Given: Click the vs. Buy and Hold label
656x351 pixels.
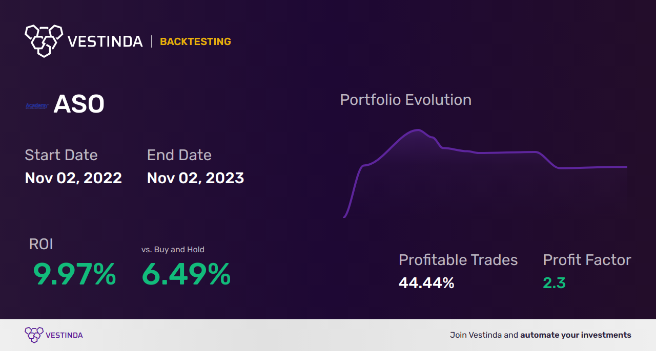Looking at the screenshot, I should (x=173, y=250).
